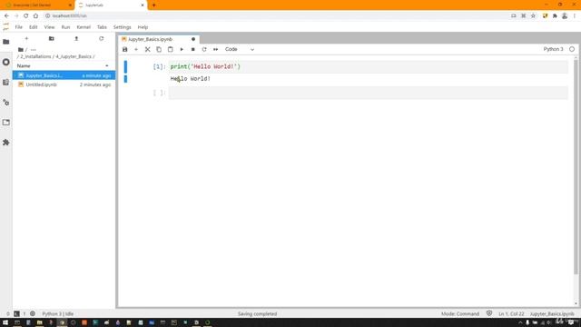Refresh the file list
The height and width of the screenshot is (327, 581).
tap(101, 38)
